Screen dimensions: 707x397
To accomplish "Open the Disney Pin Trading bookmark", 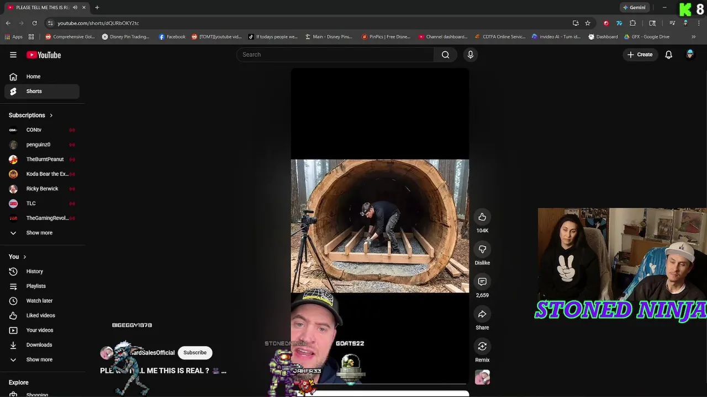I will coord(125,37).
